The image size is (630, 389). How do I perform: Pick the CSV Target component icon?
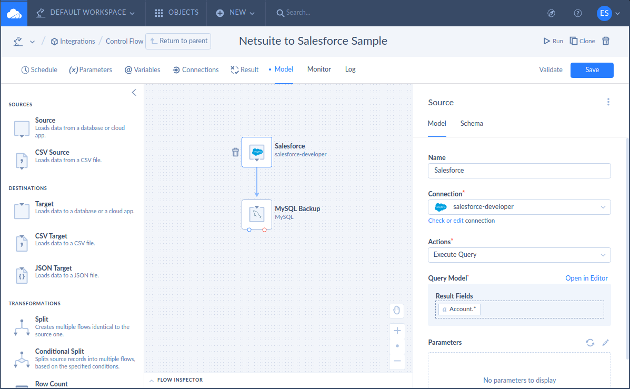pyautogui.click(x=22, y=243)
